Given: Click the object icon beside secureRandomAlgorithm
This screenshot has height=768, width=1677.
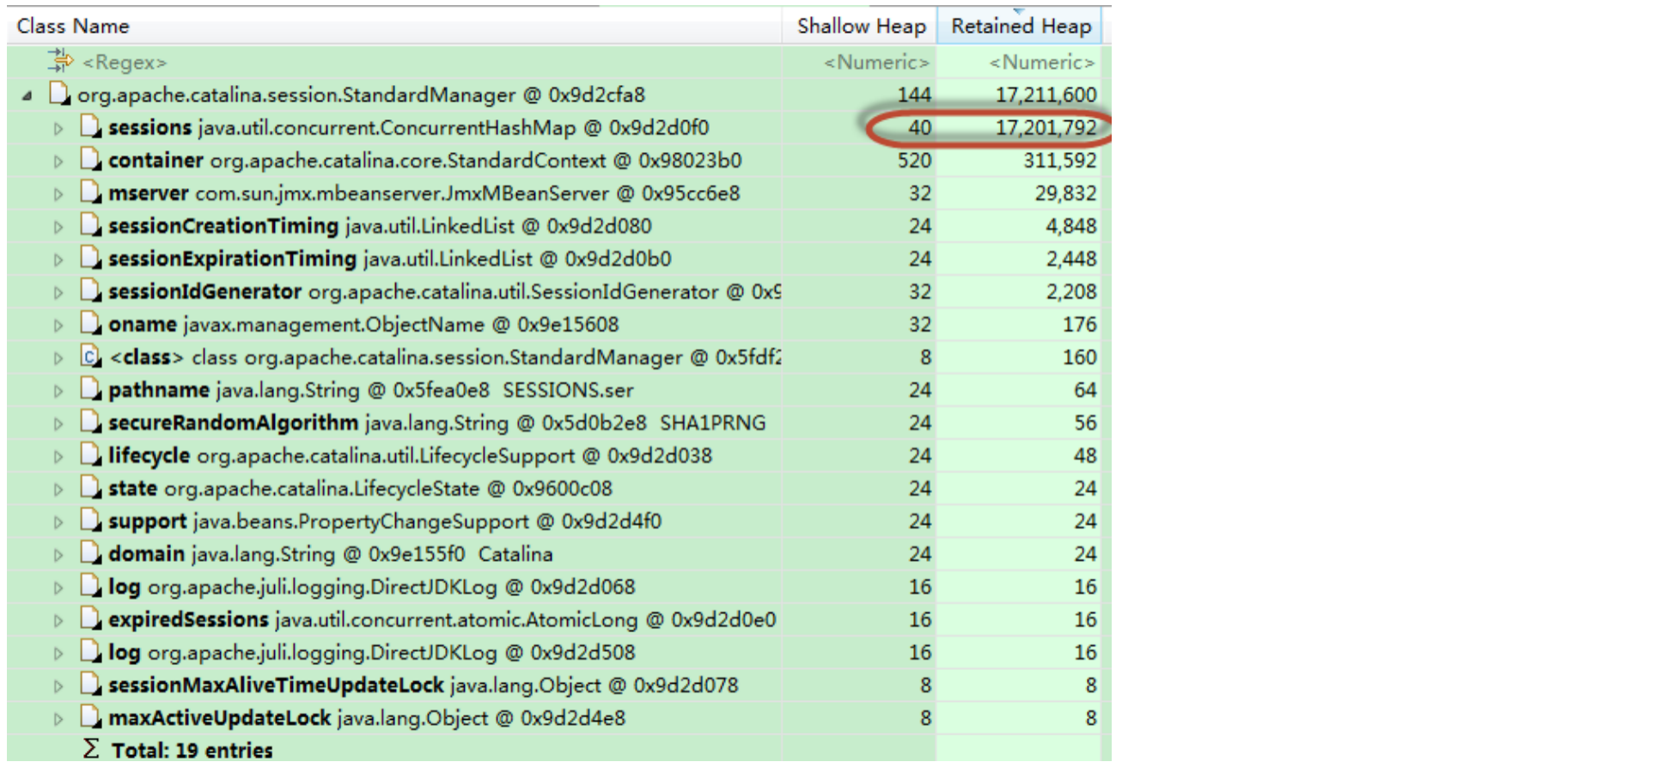Looking at the screenshot, I should click(90, 421).
